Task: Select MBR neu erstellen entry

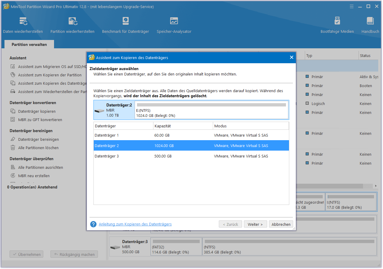Action: point(34,176)
